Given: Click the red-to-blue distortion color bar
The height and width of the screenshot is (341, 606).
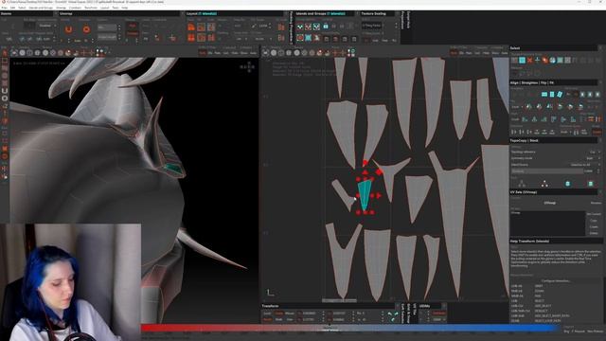Looking at the screenshot, I should coord(350,328).
